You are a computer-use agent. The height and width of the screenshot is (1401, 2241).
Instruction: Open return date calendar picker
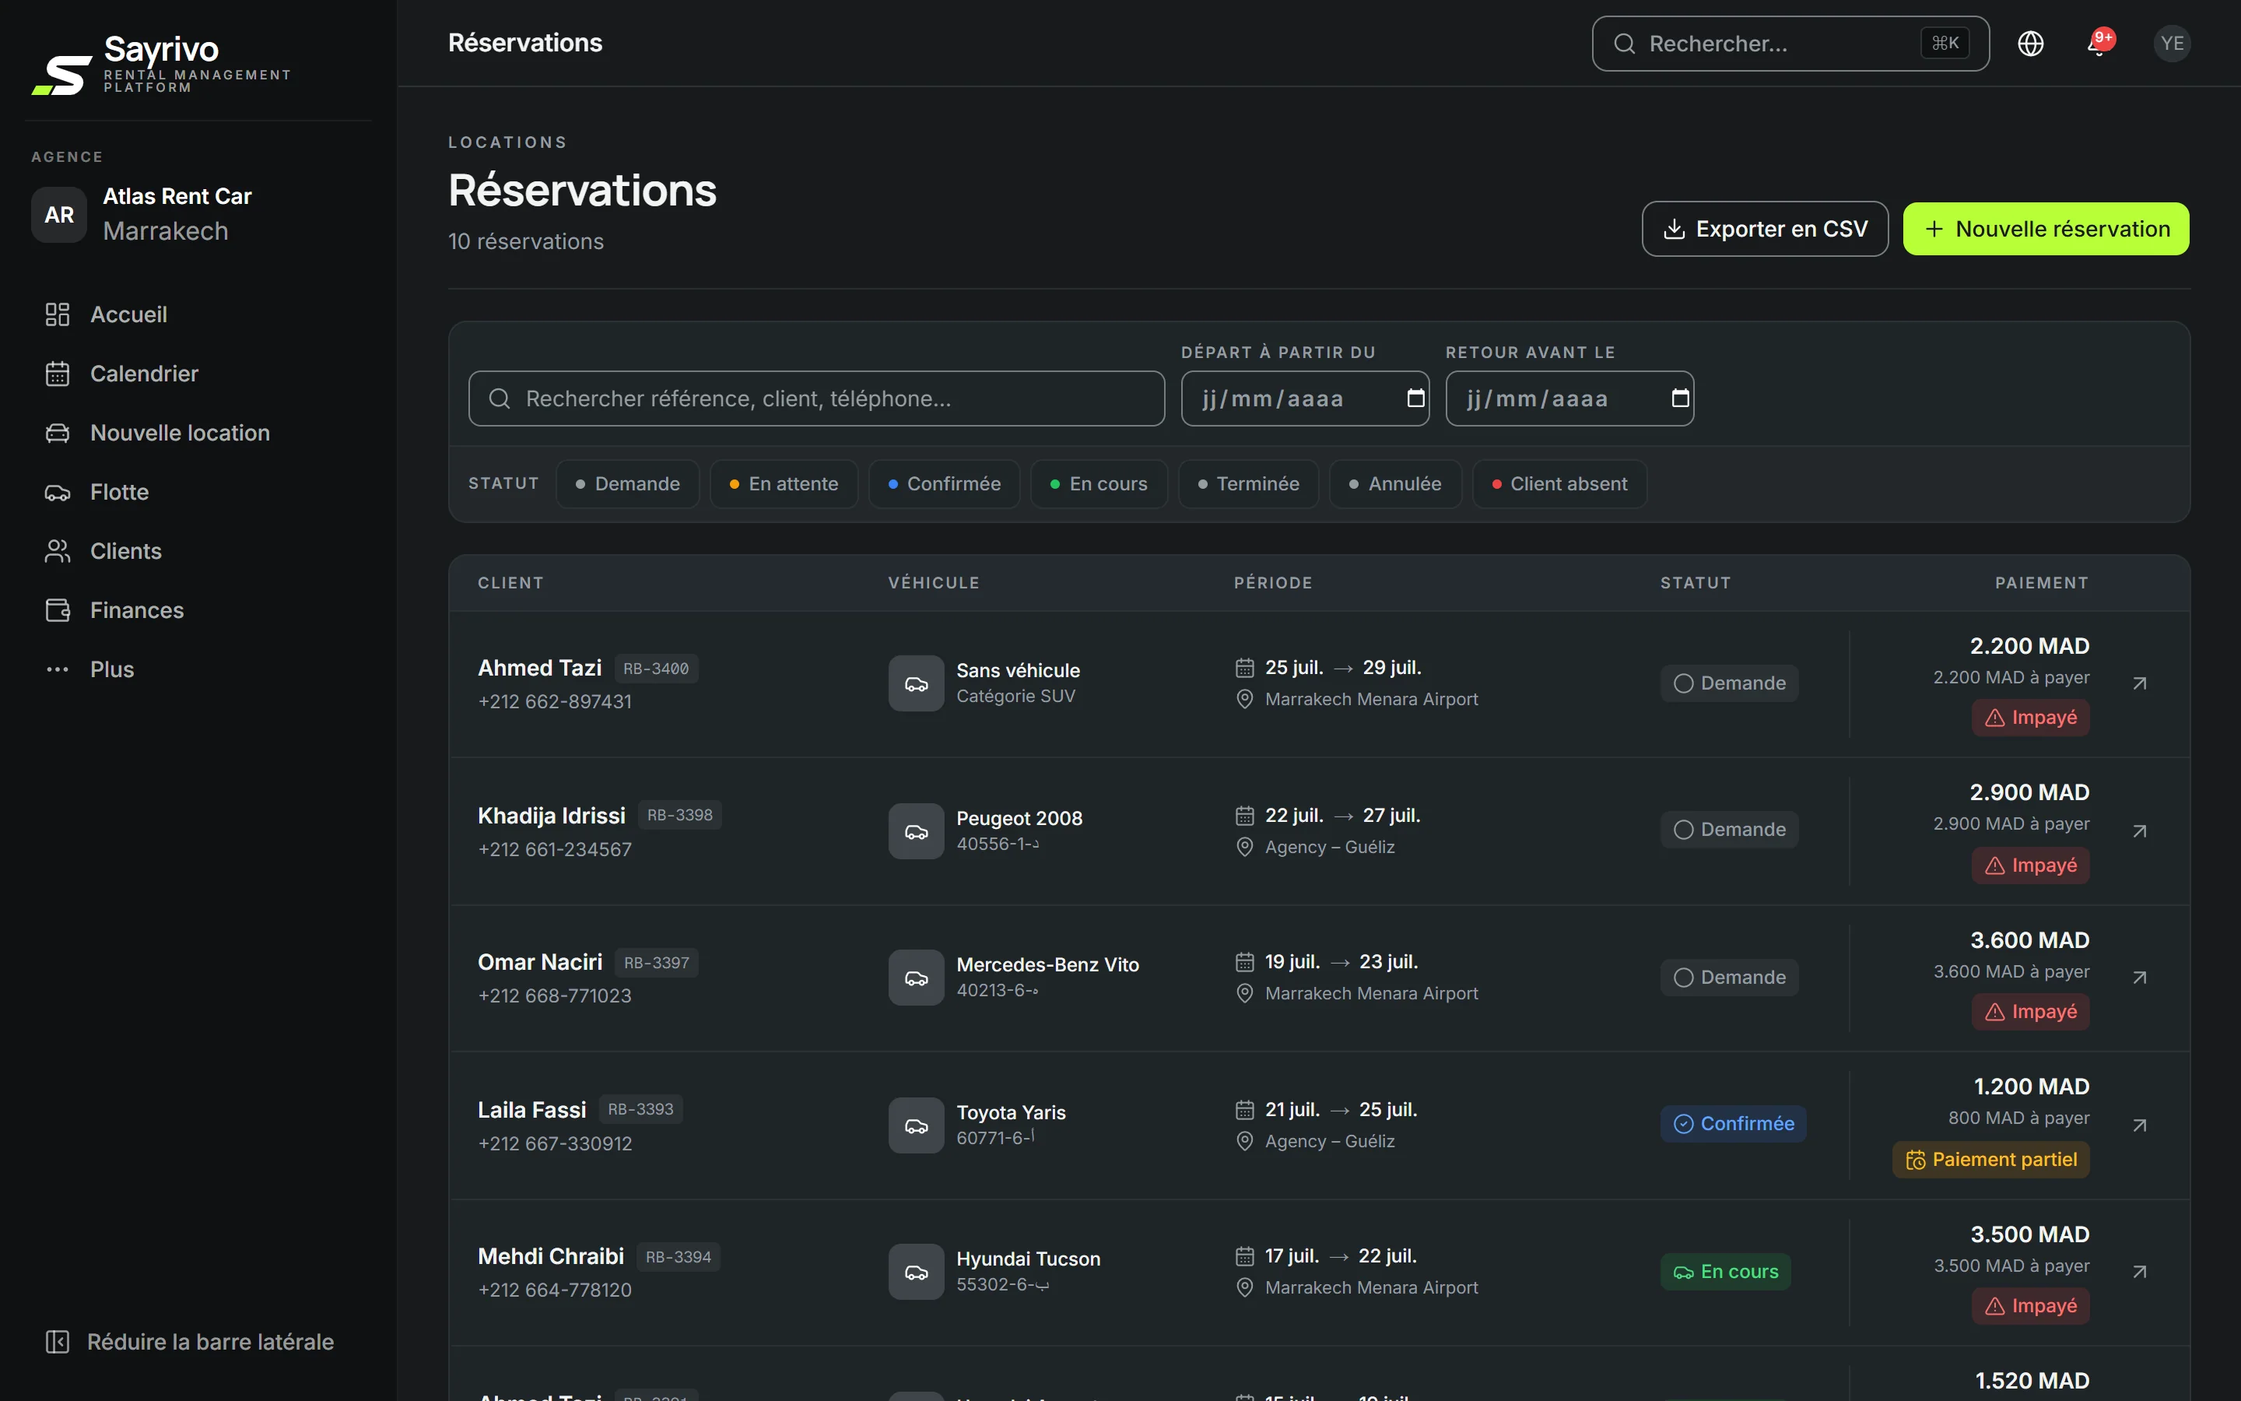[x=1680, y=399]
